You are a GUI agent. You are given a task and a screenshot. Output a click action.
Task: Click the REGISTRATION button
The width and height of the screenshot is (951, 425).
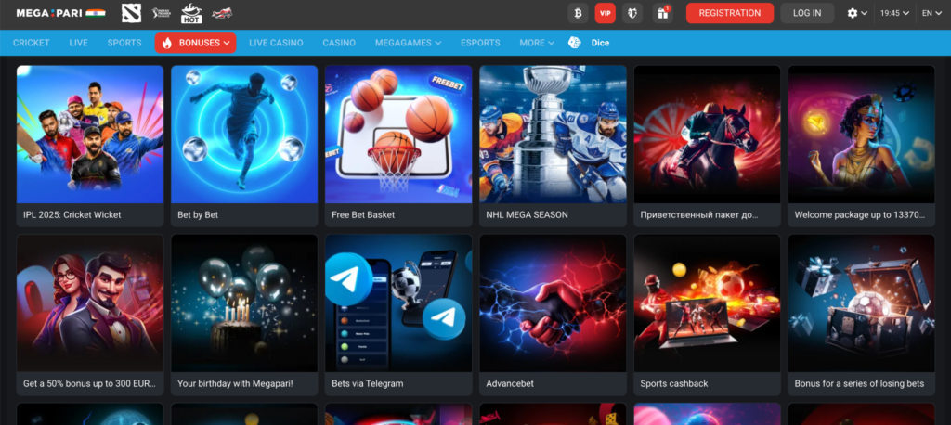[x=730, y=13]
